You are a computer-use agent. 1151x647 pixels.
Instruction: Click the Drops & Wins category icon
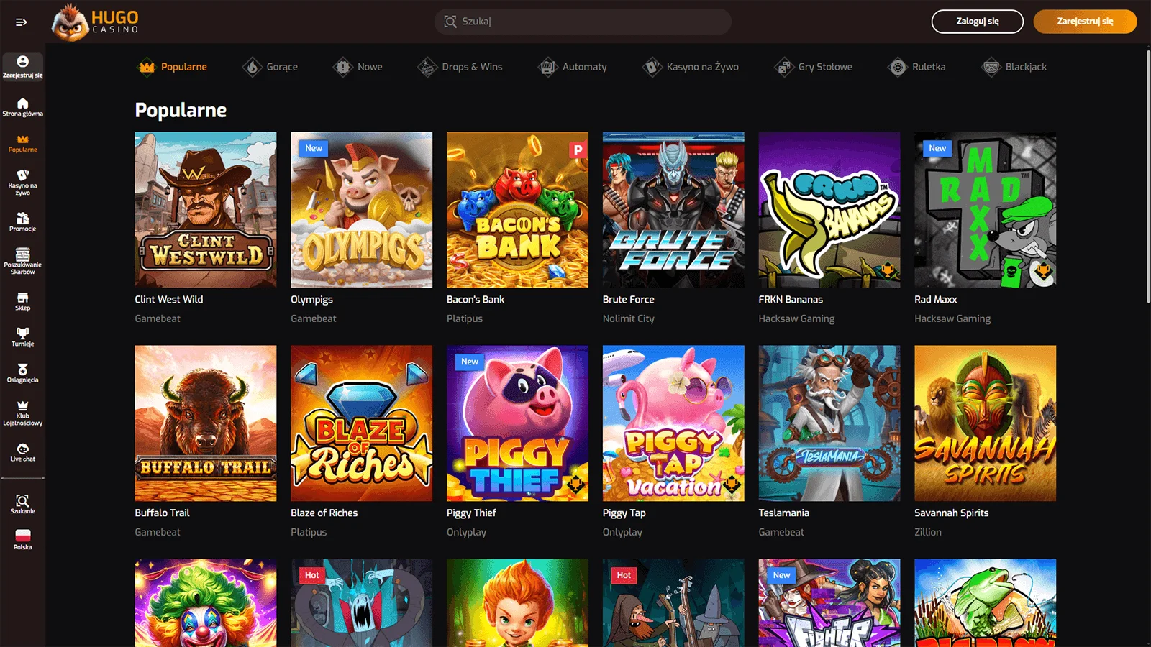coord(427,67)
